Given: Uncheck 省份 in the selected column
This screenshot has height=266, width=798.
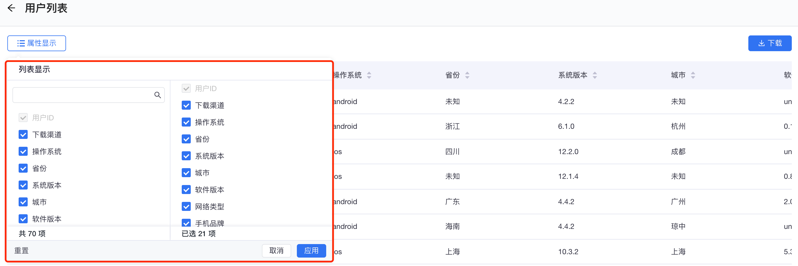Looking at the screenshot, I should pyautogui.click(x=186, y=139).
